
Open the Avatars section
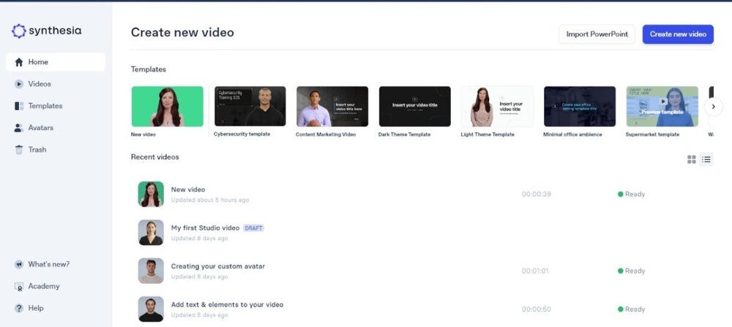pos(40,128)
